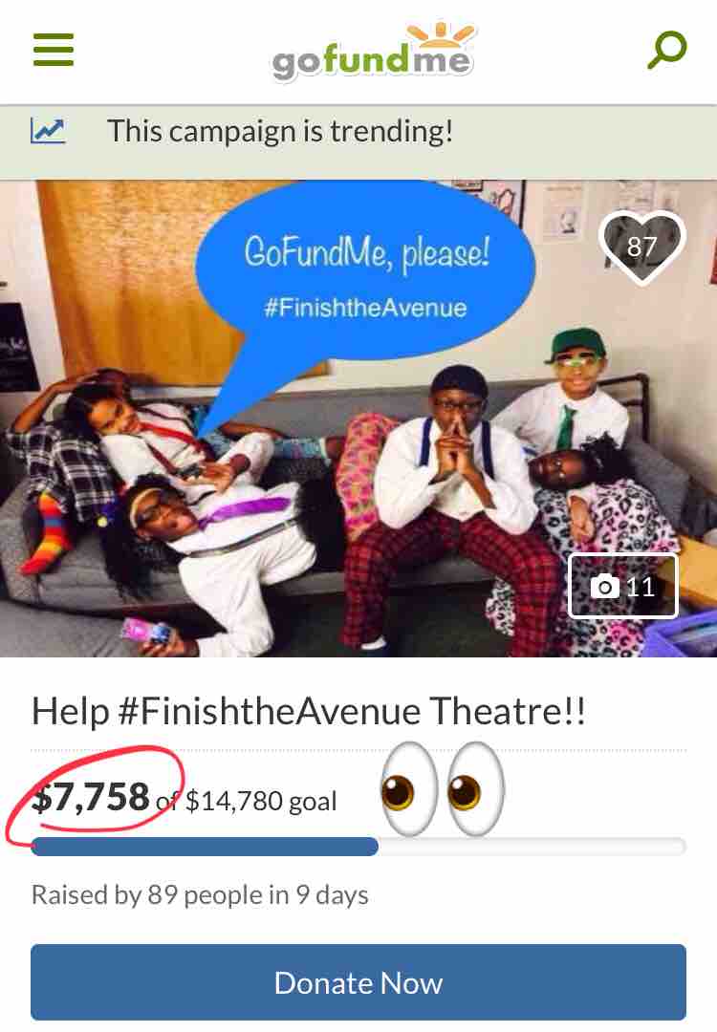
Task: Tap the trending chart icon
Action: tap(48, 130)
